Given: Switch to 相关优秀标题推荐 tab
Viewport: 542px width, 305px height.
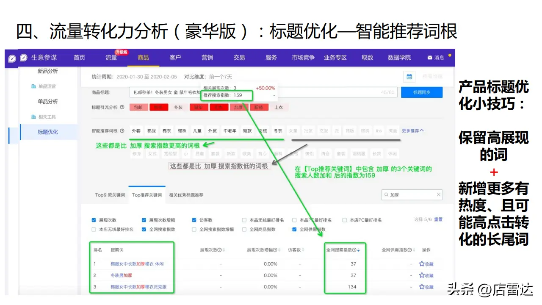Looking at the screenshot, I should [x=186, y=195].
